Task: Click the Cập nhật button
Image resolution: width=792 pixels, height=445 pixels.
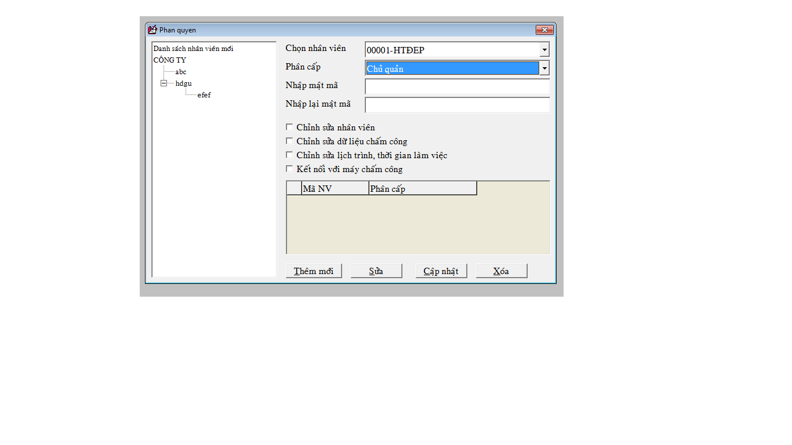Action: (x=441, y=271)
